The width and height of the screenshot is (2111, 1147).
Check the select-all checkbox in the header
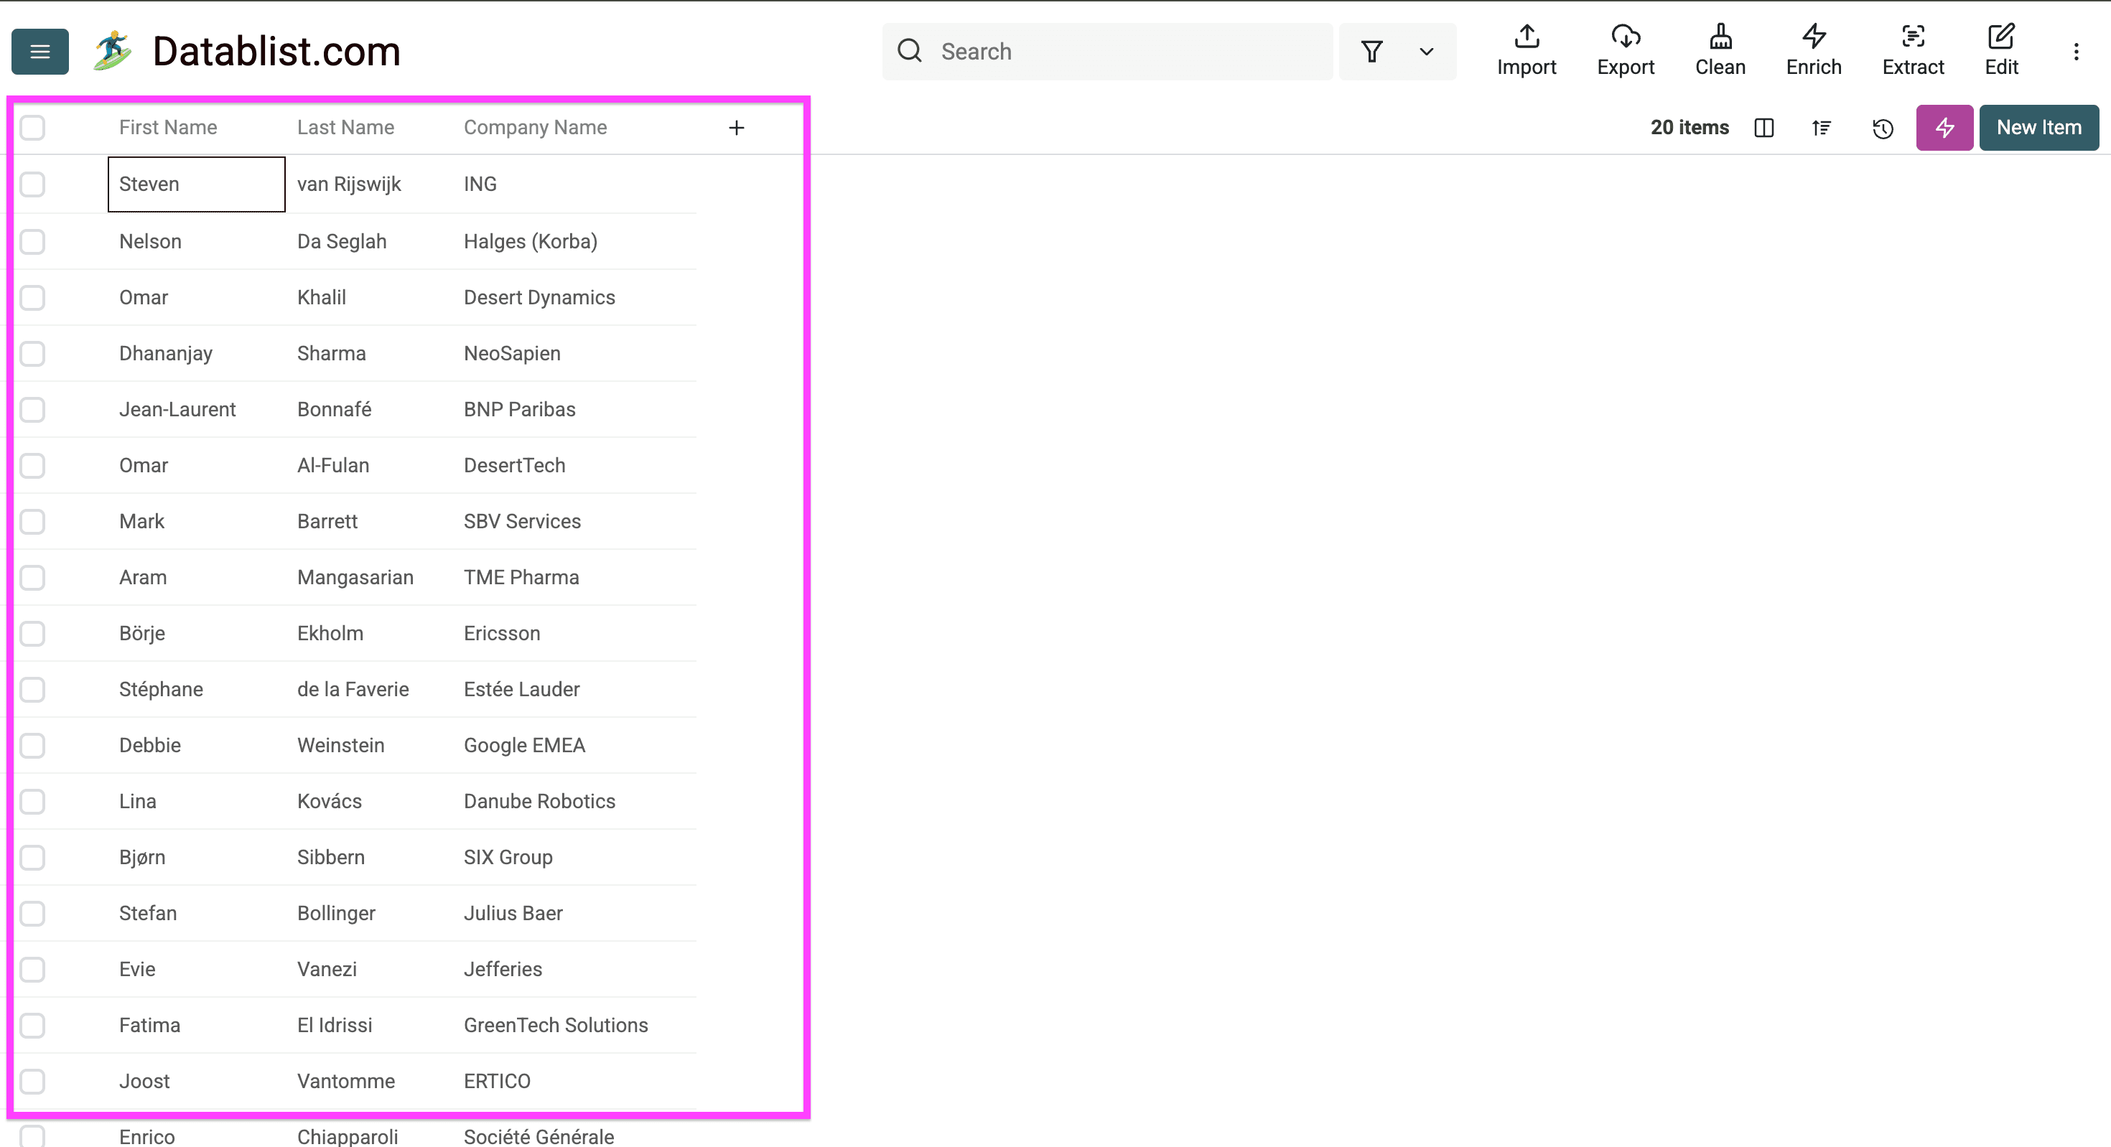coord(32,128)
